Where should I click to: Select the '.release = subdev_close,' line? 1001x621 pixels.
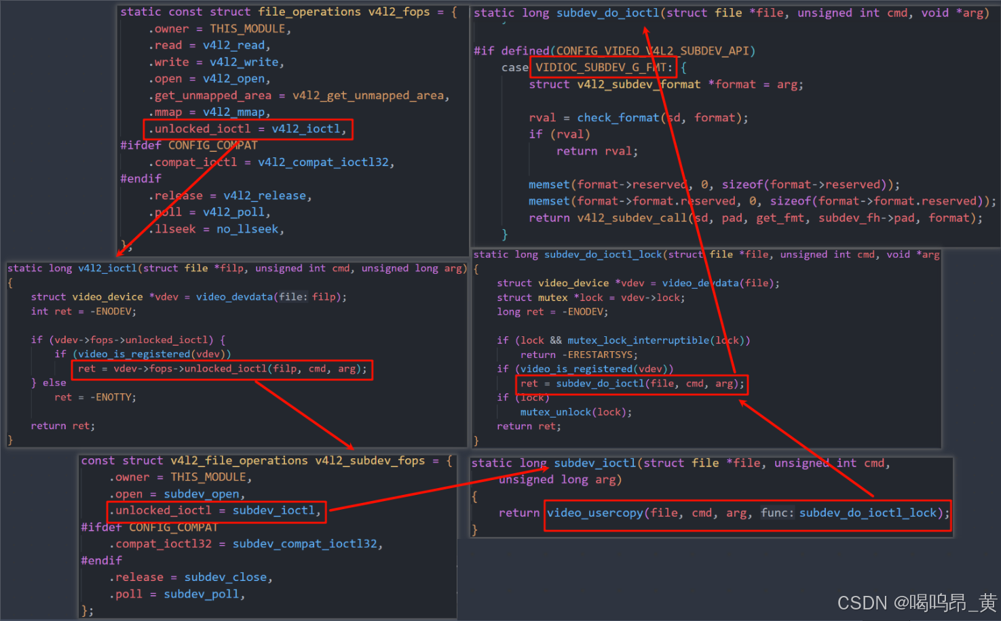click(x=191, y=577)
